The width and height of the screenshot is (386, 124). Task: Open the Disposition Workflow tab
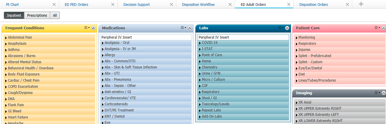198,4
